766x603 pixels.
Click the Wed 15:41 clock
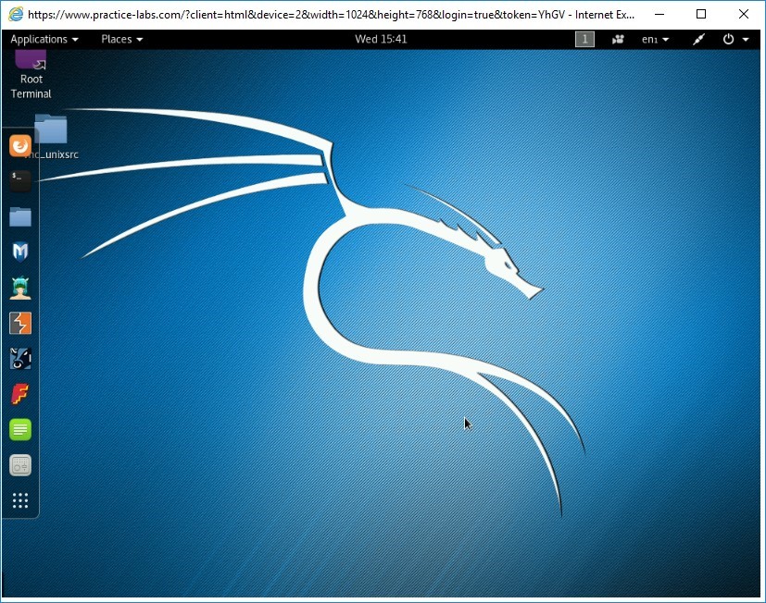[381, 39]
